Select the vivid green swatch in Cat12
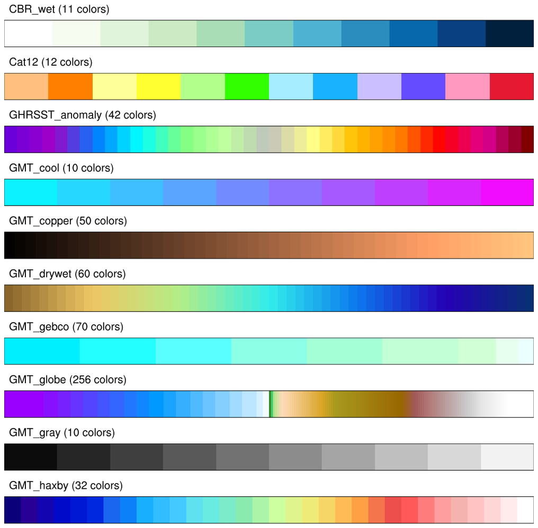 (x=247, y=87)
